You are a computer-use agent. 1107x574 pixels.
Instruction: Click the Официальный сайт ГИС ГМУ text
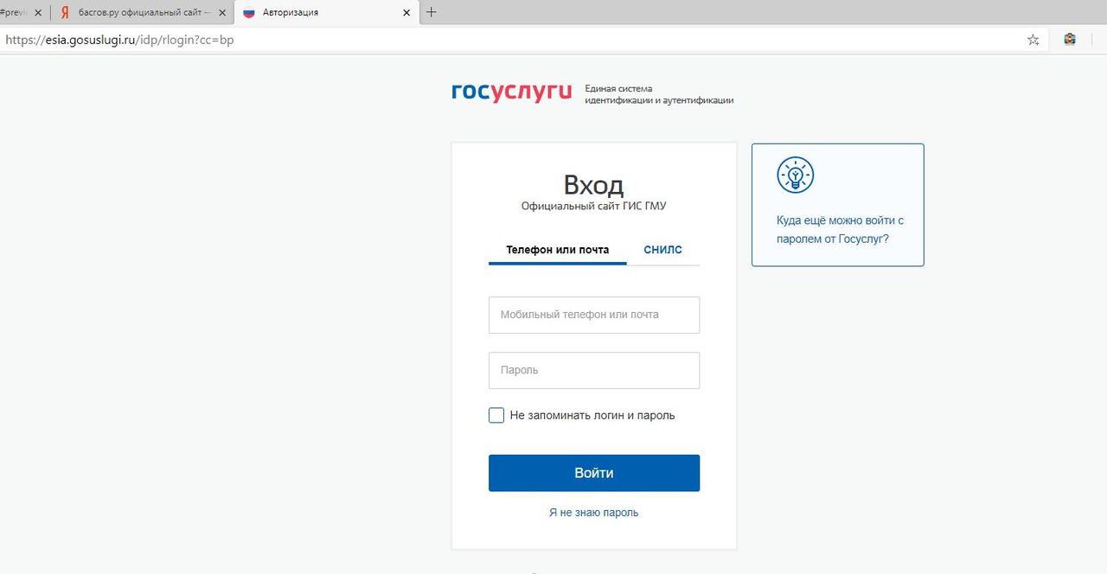point(594,207)
